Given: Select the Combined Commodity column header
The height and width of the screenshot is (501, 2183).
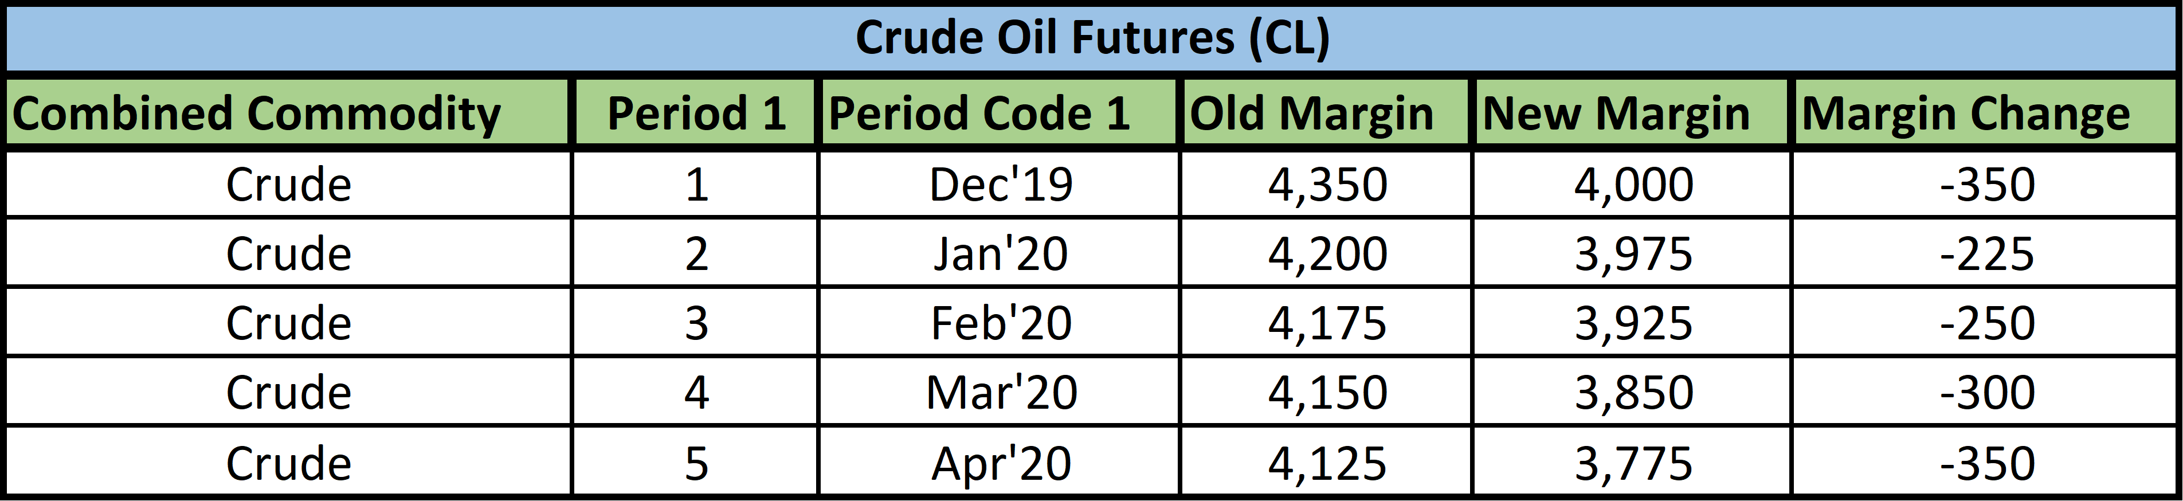Looking at the screenshot, I should pos(257,113).
